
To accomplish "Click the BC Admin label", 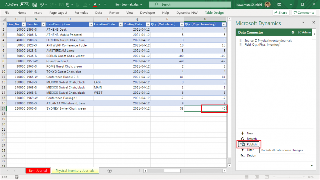I will [x=304, y=32].
